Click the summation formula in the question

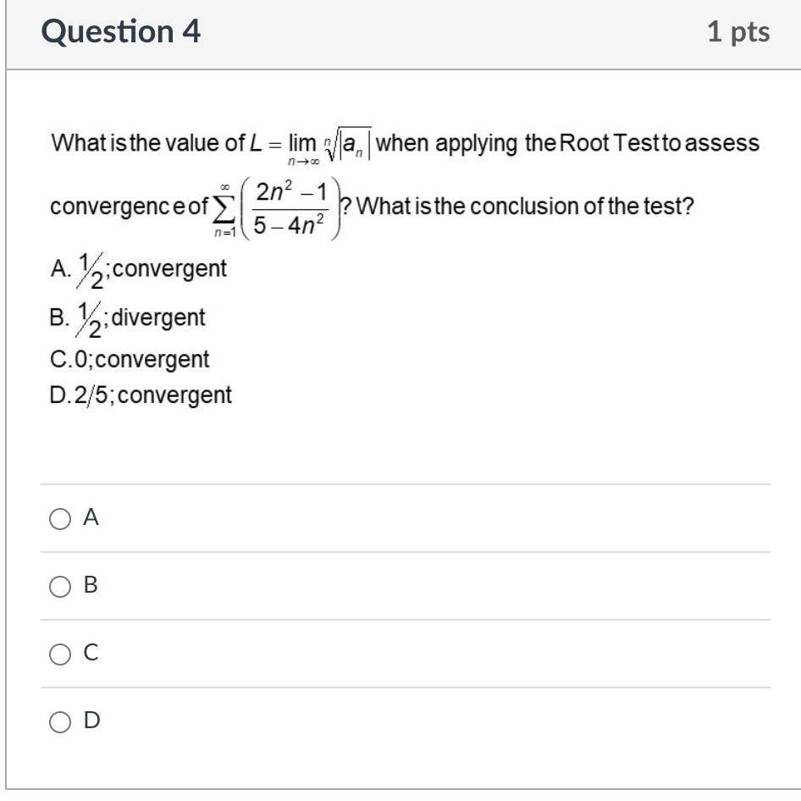(279, 203)
